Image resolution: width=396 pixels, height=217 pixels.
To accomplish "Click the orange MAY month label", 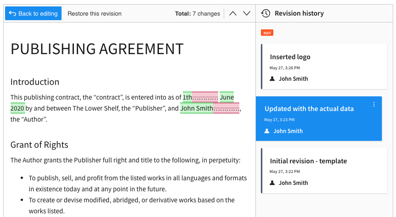I will [x=267, y=33].
